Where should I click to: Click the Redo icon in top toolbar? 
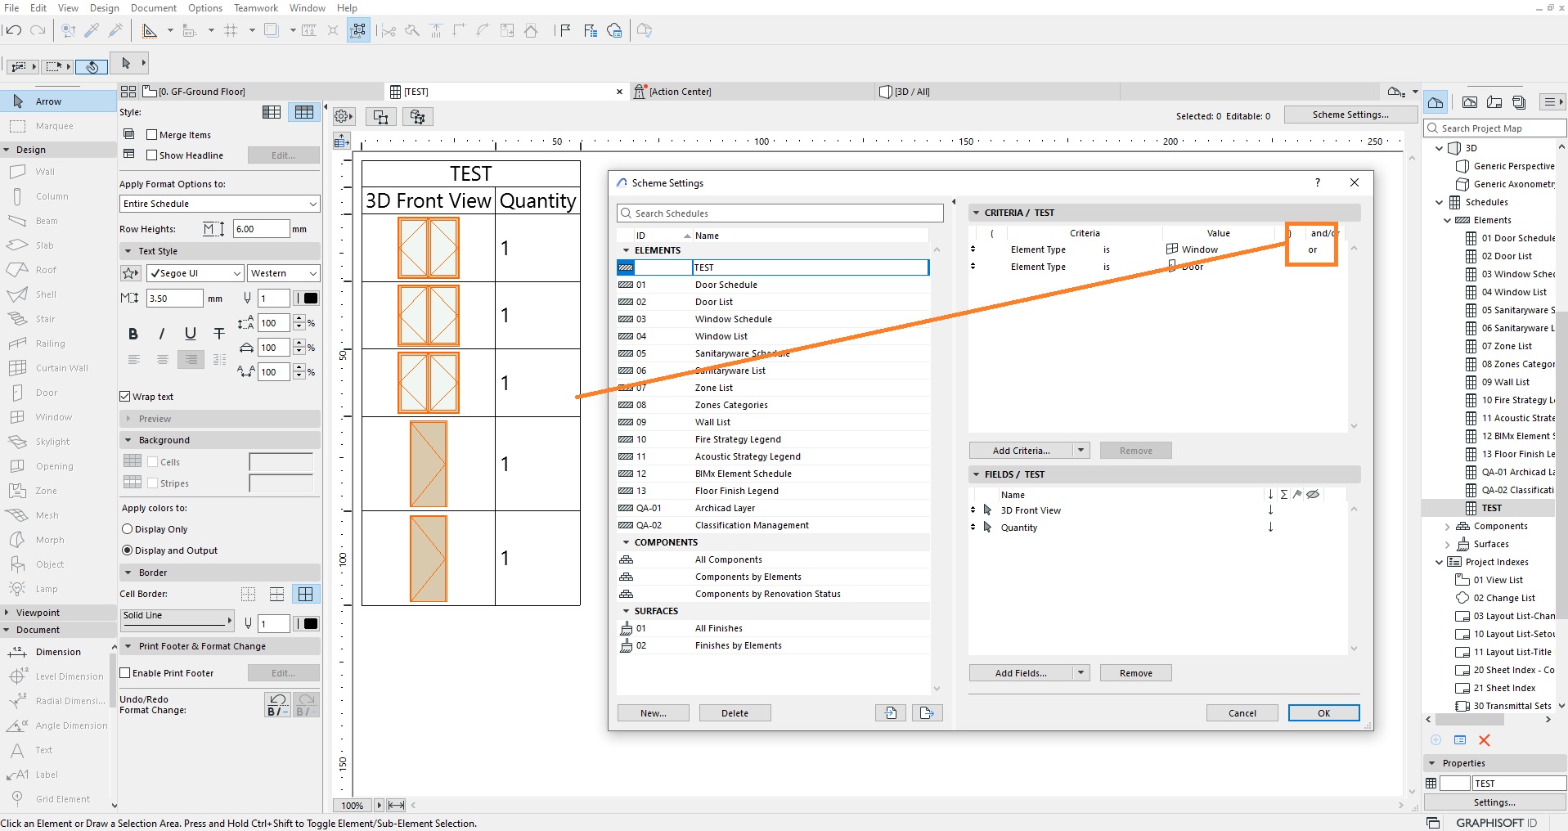click(x=38, y=30)
